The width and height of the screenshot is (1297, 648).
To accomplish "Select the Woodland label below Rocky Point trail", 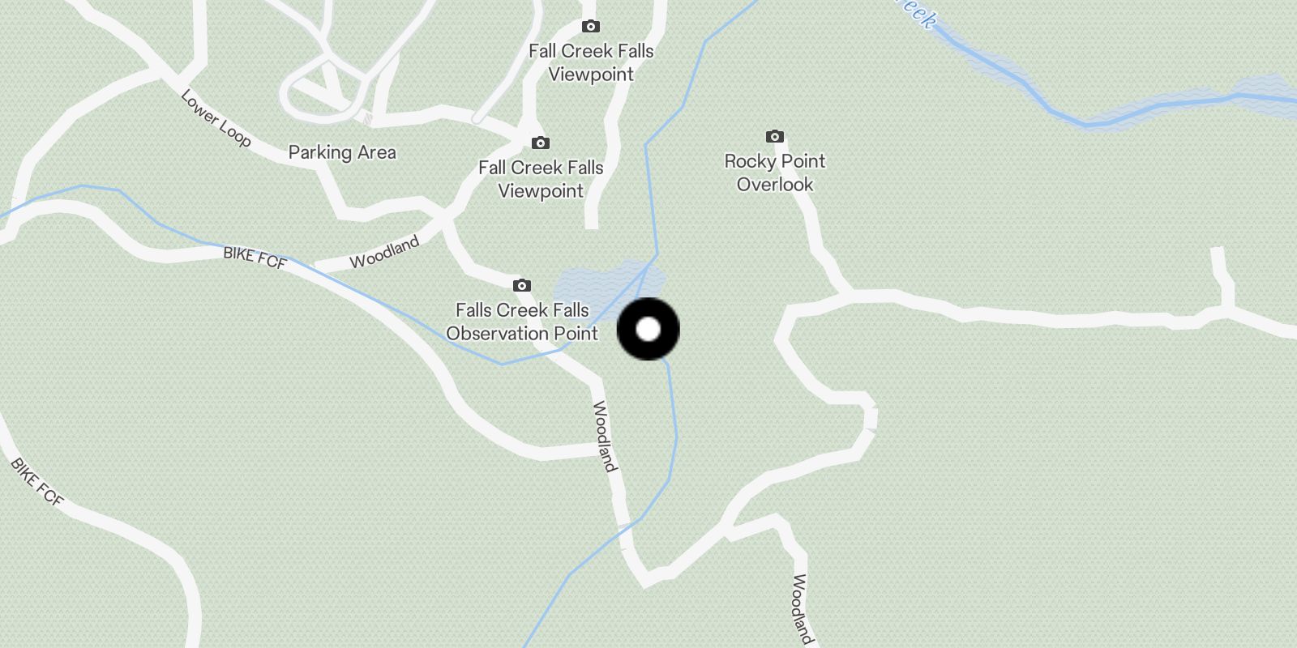I will (x=802, y=609).
